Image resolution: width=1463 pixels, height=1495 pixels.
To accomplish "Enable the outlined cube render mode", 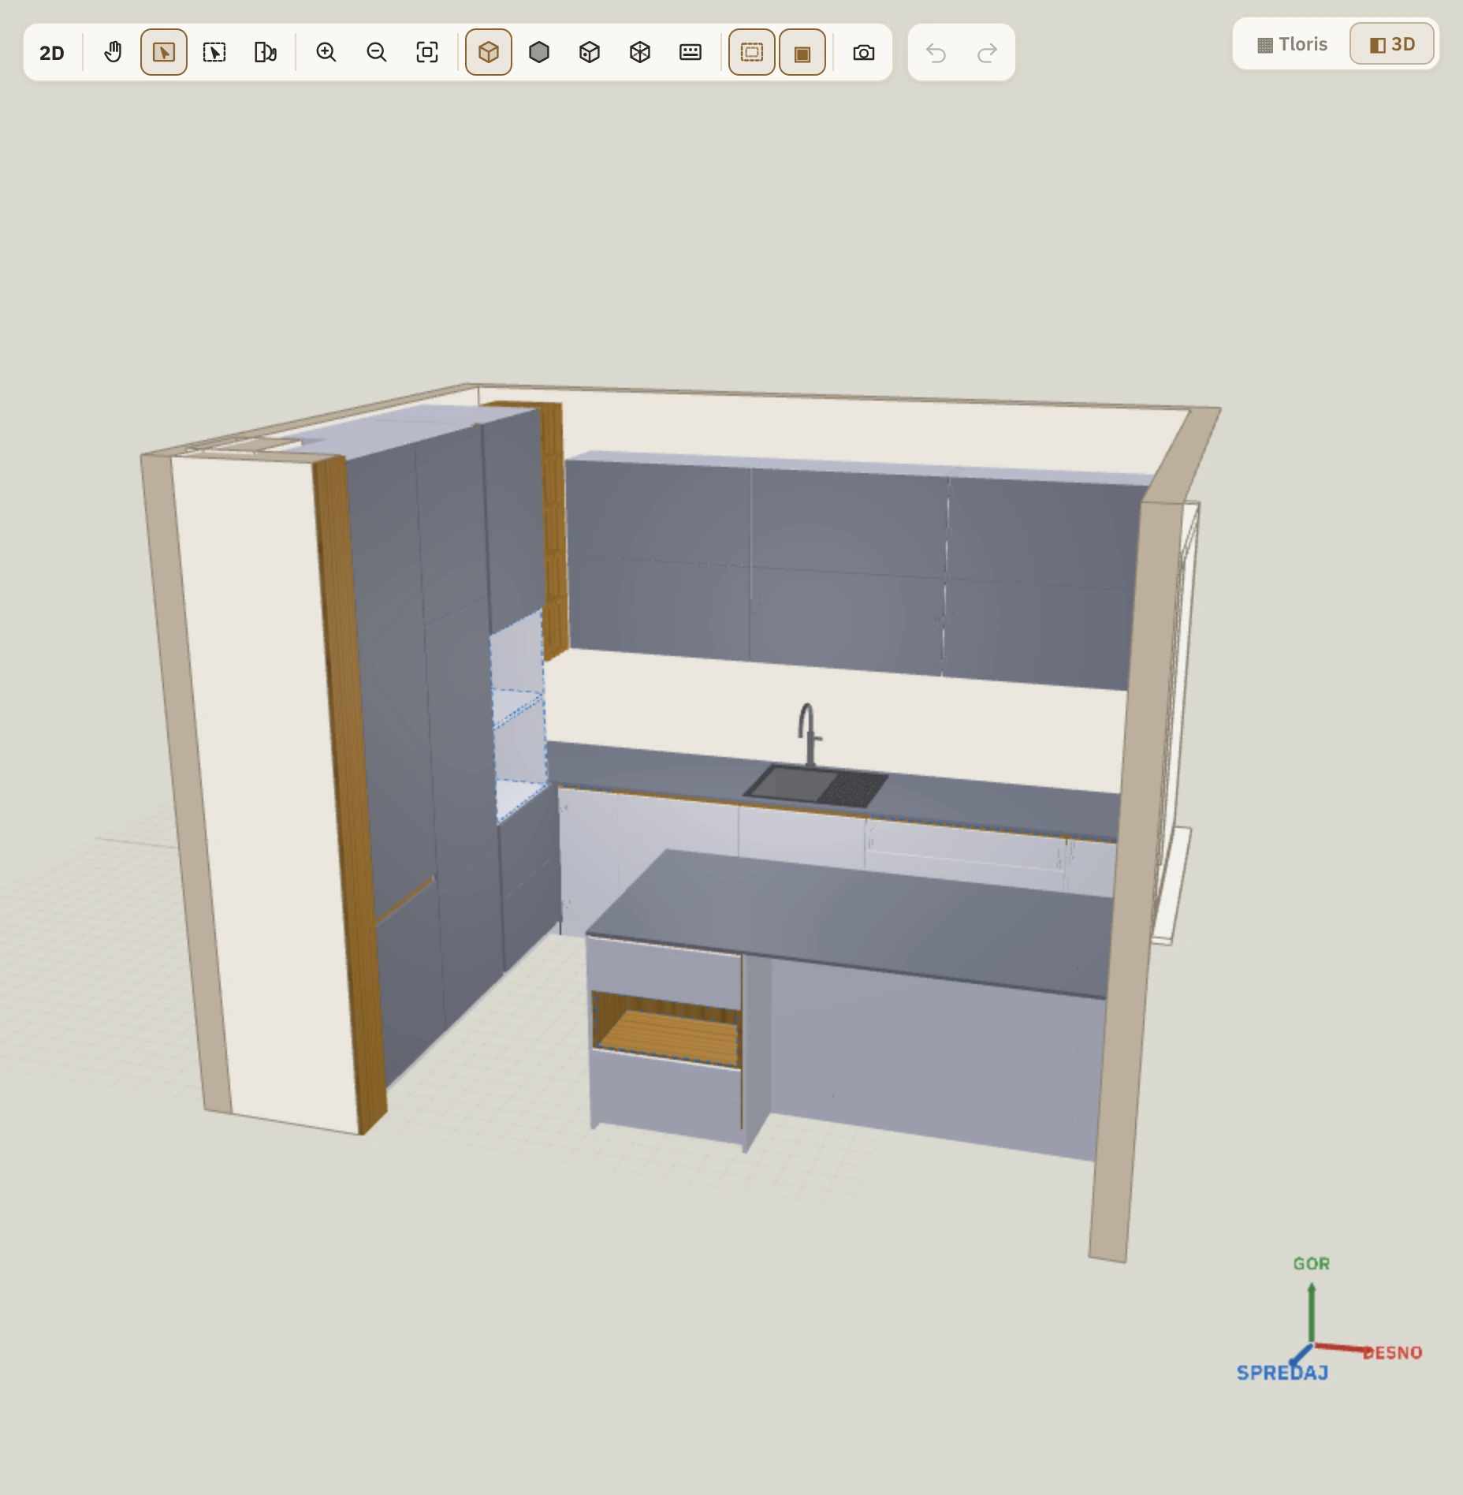I will tap(489, 53).
